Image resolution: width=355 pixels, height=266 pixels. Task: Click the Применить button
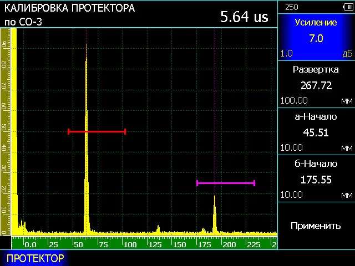[316, 226]
